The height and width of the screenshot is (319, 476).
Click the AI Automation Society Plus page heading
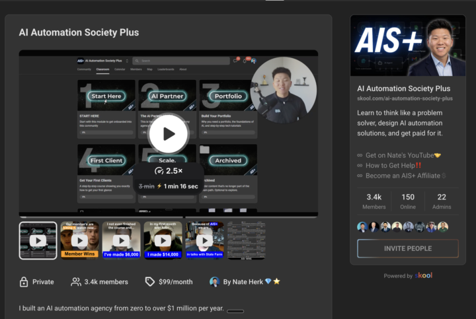coord(79,32)
